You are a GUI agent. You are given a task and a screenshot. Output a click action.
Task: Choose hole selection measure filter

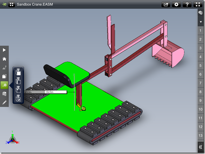coord(18,98)
